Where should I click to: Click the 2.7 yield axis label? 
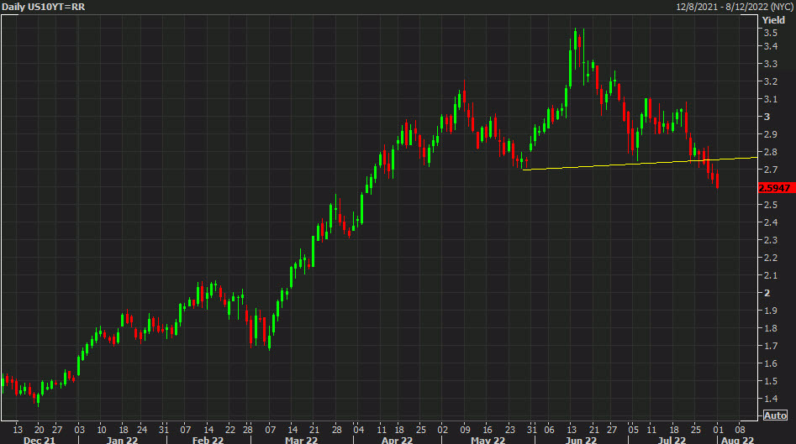(x=771, y=170)
